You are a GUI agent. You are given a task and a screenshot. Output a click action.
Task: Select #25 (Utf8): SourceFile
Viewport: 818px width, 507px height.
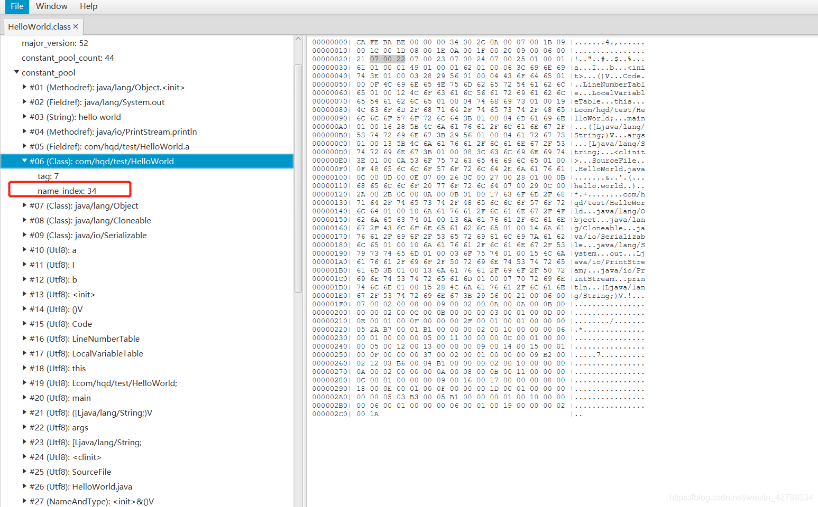click(70, 472)
